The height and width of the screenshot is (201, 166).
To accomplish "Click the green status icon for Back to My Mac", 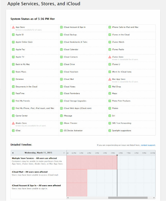I will pos(13,64).
